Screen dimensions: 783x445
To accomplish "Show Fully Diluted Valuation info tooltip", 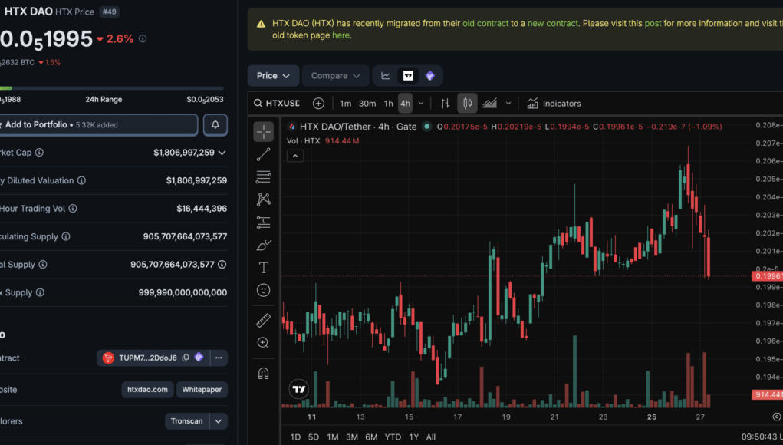I will [81, 180].
